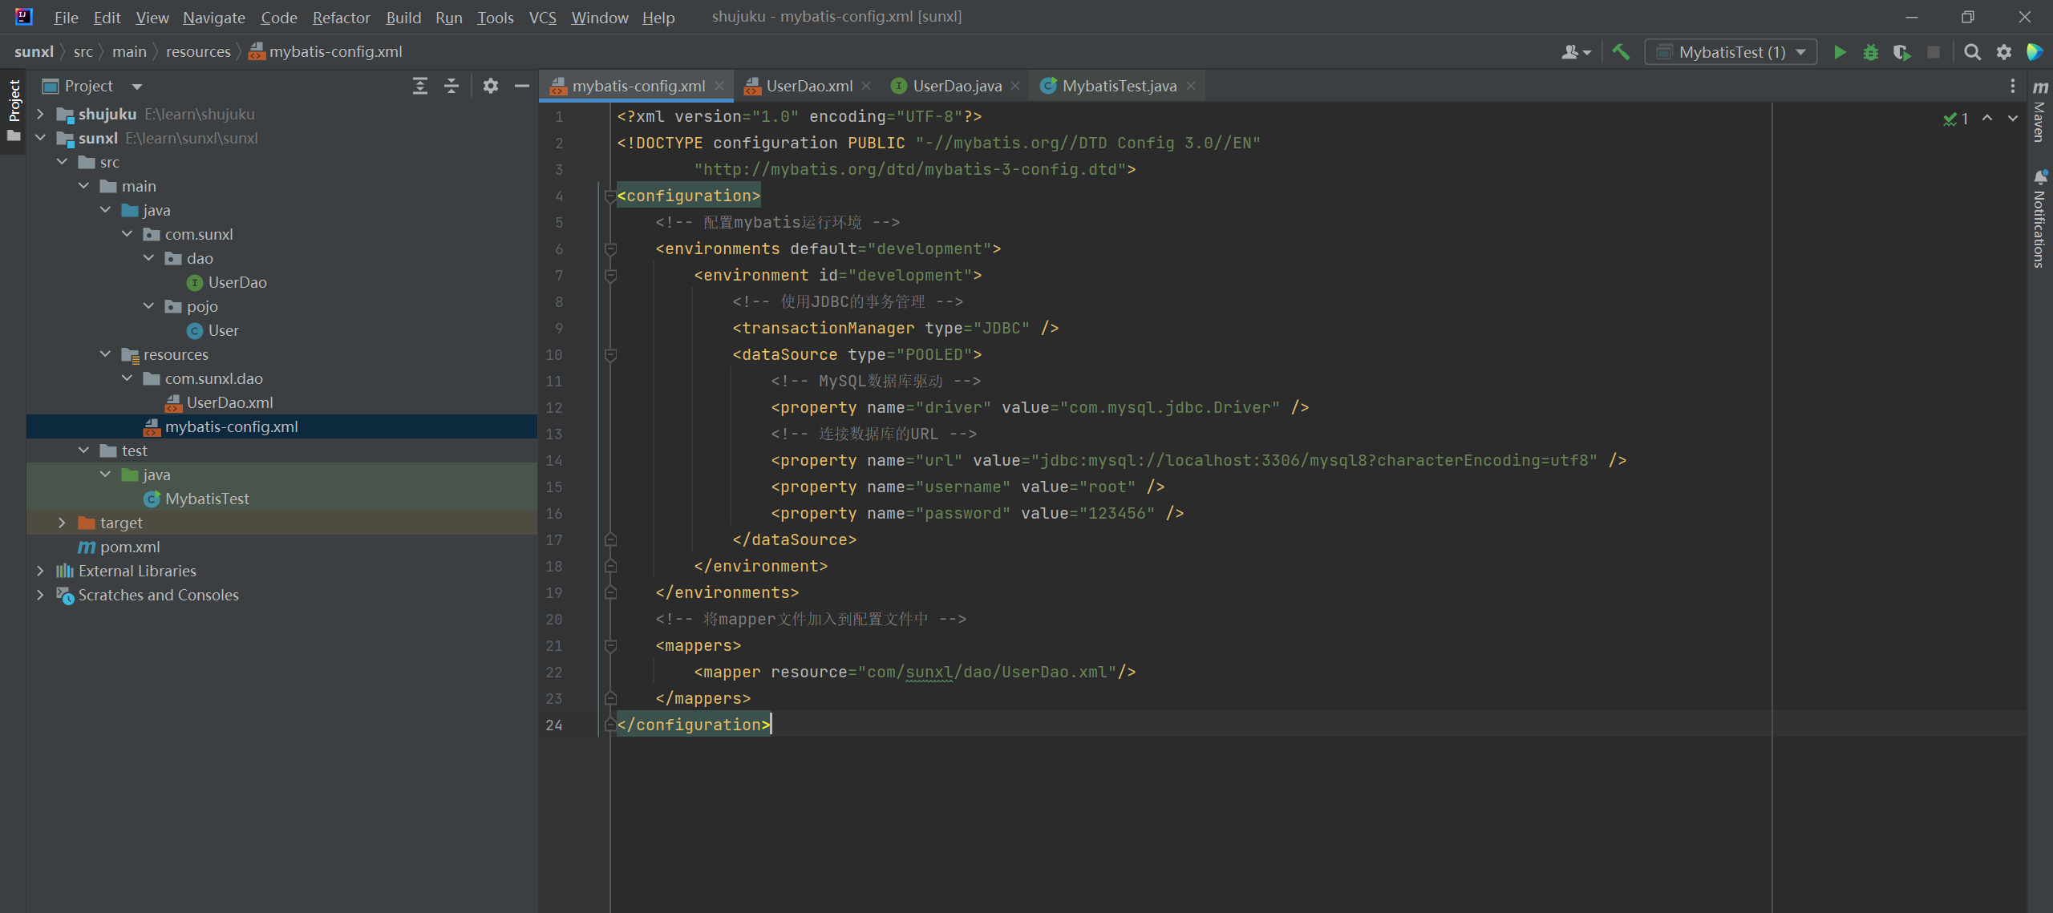
Task: Open MybatisTest (1) run configuration dropdown
Action: [1731, 52]
